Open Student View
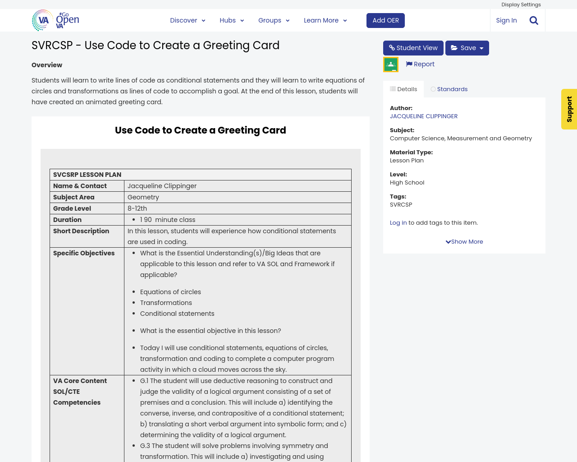 click(413, 48)
